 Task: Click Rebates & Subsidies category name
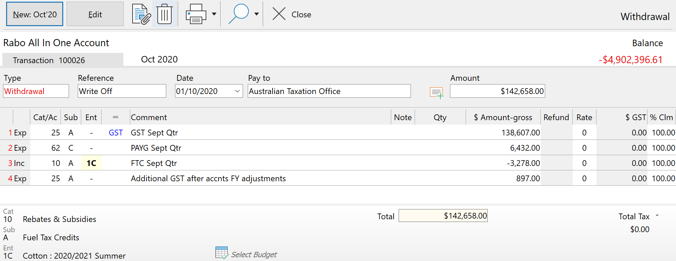tap(59, 219)
